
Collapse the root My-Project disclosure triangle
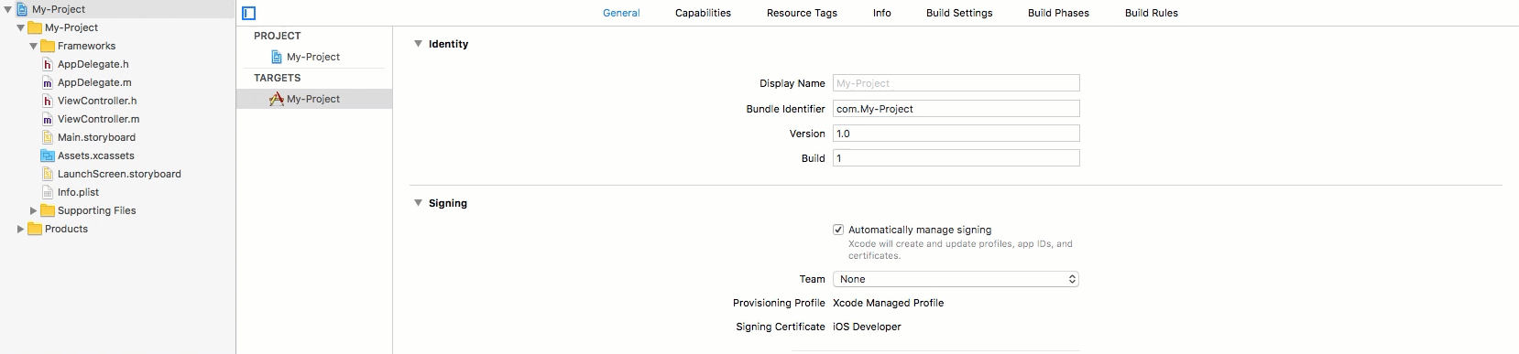(8, 9)
